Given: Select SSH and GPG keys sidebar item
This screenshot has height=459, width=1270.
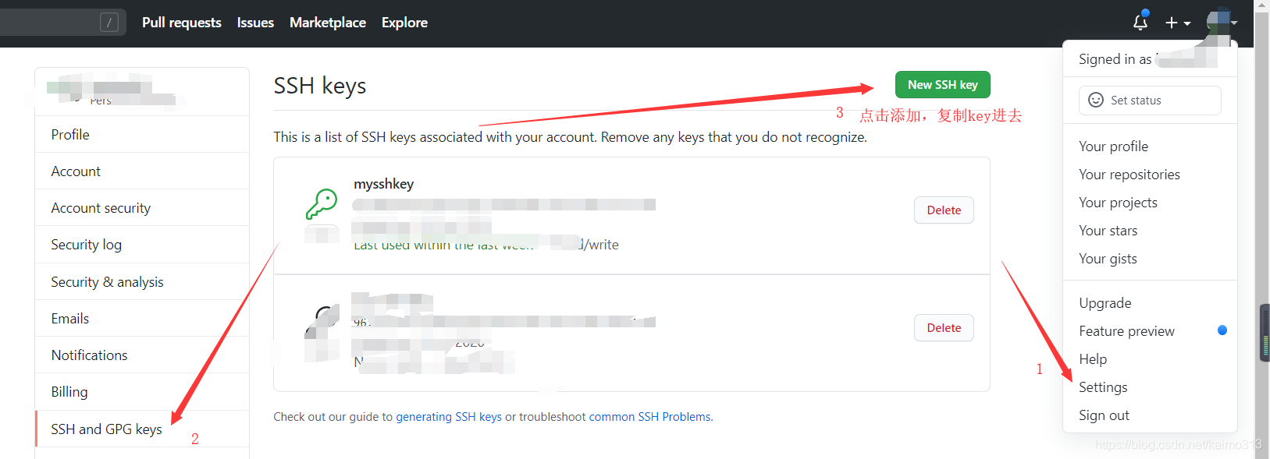Looking at the screenshot, I should pyautogui.click(x=107, y=429).
